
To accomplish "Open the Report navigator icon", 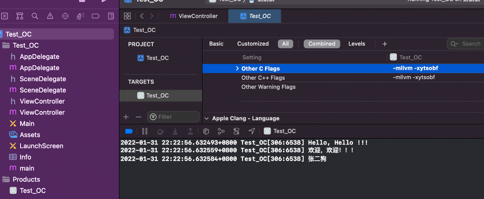I will (111, 16).
